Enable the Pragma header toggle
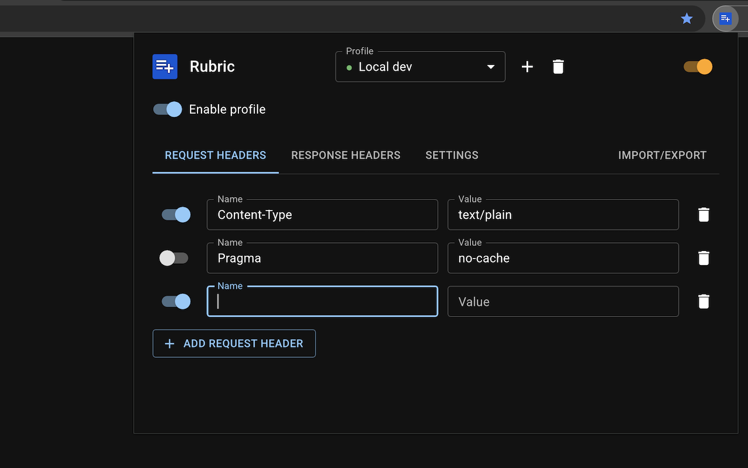 [174, 258]
